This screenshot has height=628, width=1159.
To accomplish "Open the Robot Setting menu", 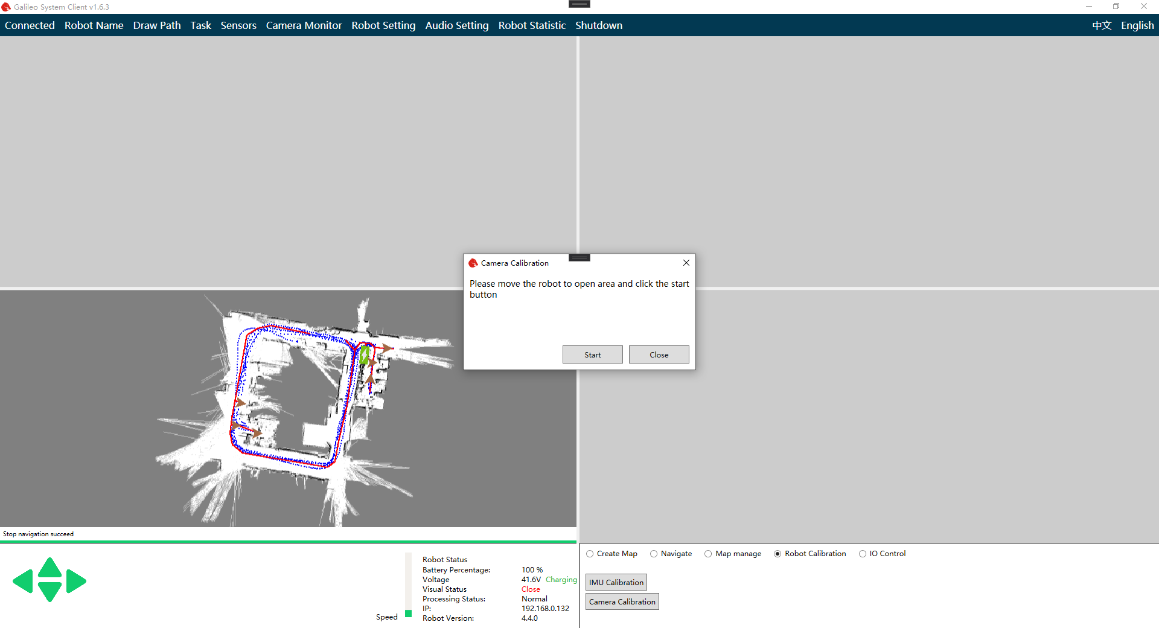I will point(383,25).
